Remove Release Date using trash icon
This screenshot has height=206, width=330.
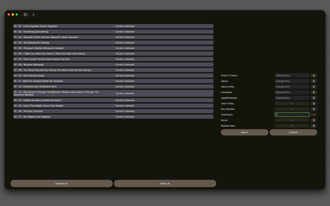[x=313, y=126]
